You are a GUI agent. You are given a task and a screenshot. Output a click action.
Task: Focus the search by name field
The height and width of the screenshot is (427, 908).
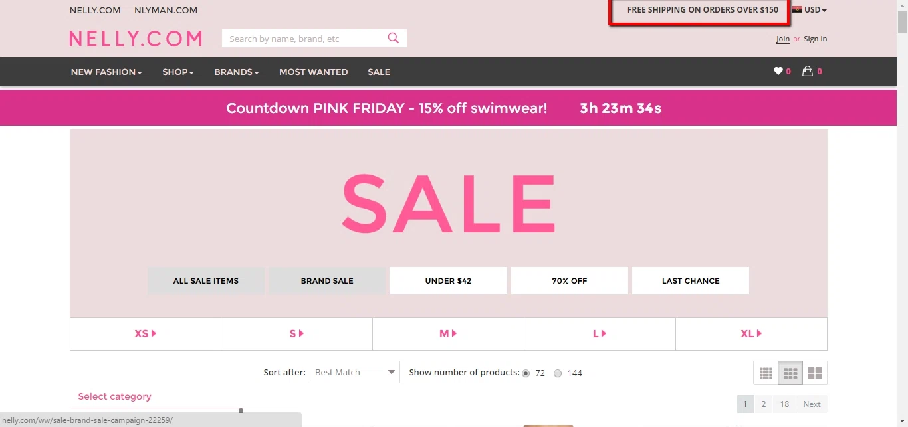pos(304,39)
